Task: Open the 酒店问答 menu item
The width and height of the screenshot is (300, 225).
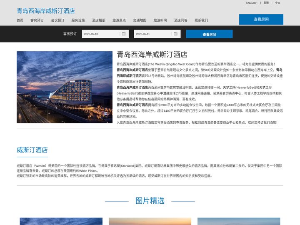Action: point(181,20)
